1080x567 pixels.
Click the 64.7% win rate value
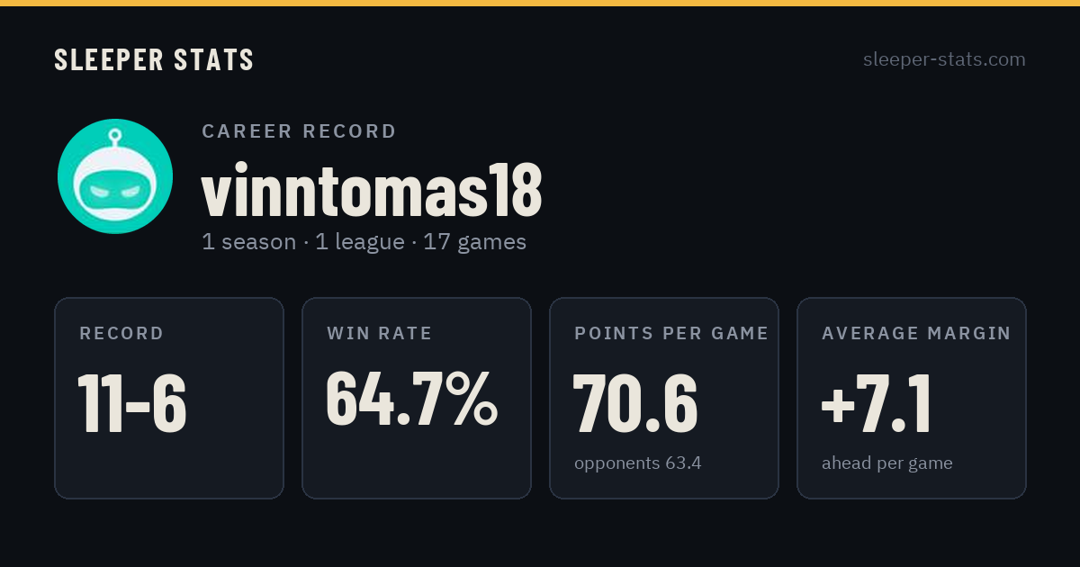[411, 398]
